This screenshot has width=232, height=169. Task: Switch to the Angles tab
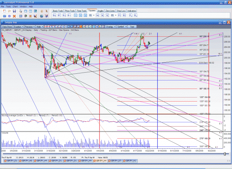click(x=101, y=11)
